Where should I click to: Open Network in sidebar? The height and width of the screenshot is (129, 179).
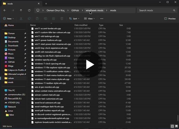click(10, 107)
